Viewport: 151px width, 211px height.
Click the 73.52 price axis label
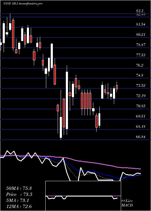[141, 86]
